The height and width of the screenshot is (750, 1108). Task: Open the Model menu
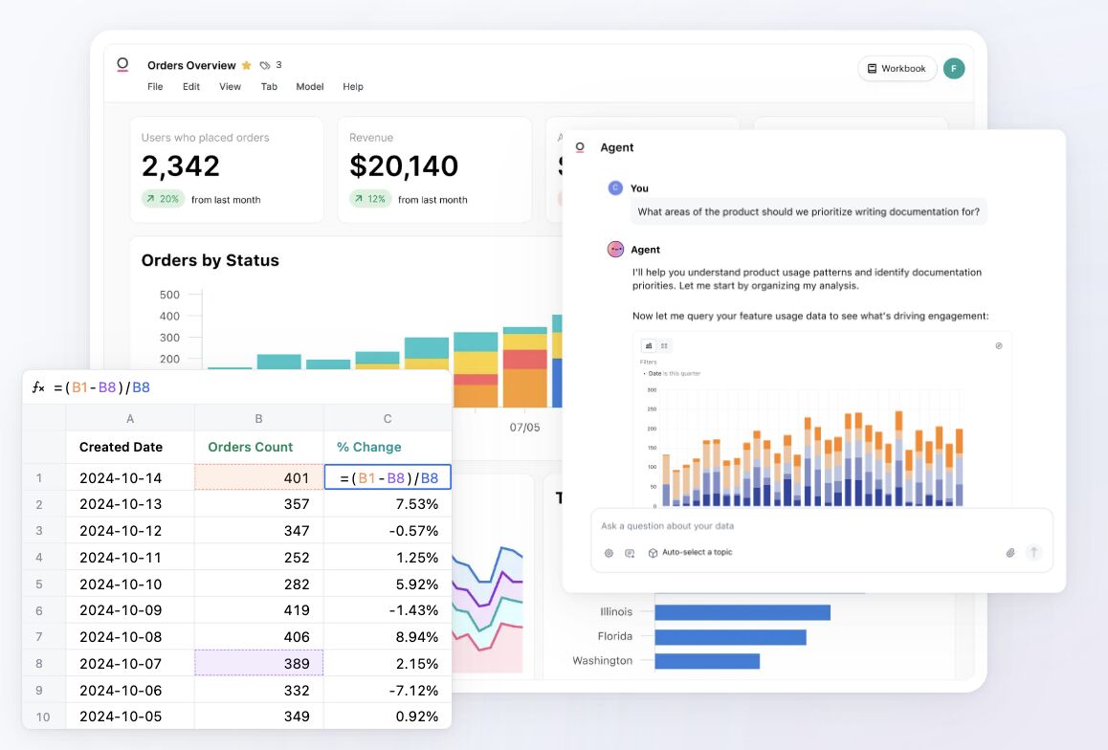(310, 87)
